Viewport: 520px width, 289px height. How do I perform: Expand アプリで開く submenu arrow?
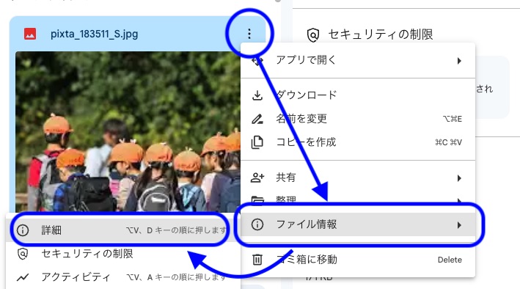click(459, 61)
